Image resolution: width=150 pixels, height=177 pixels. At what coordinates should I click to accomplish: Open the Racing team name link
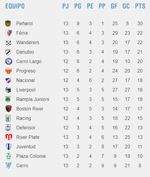pyautogui.click(x=24, y=118)
